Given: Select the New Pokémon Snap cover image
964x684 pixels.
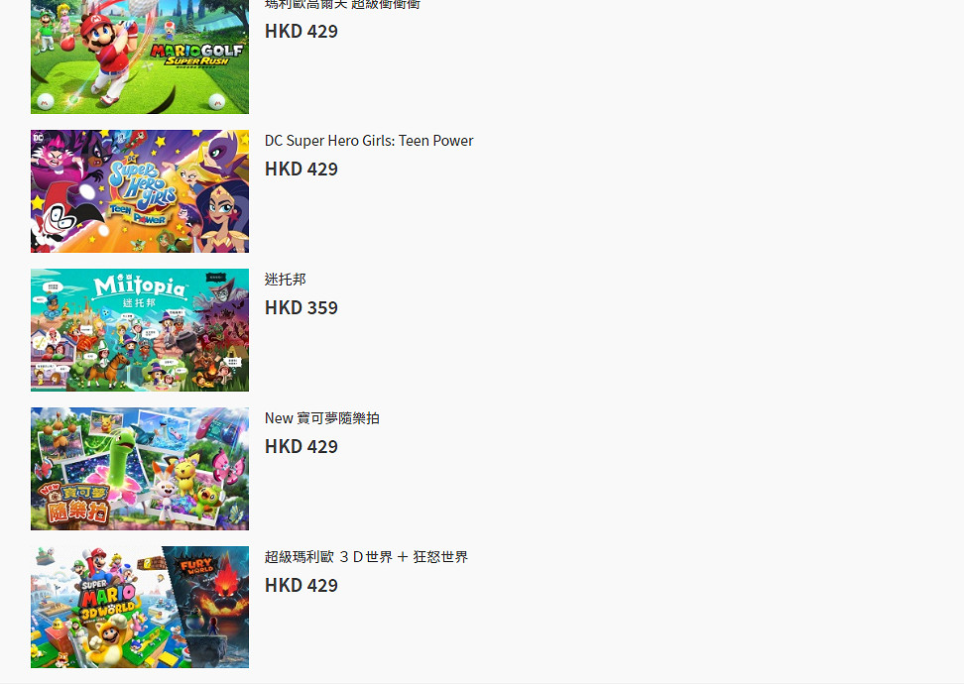Looking at the screenshot, I should [x=139, y=469].
